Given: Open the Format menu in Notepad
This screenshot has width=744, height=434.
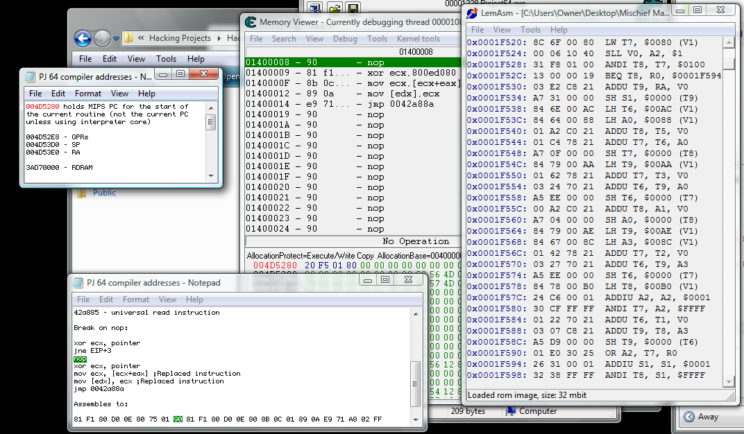Looking at the screenshot, I should point(136,300).
